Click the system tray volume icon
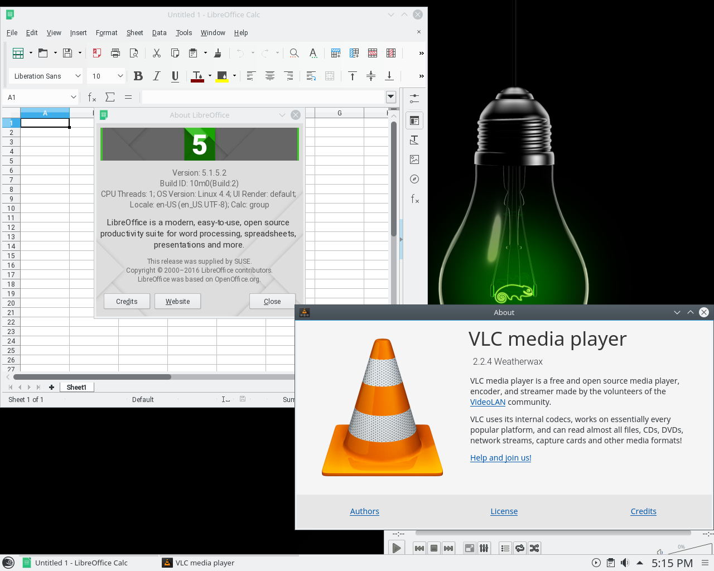The image size is (714, 571). [625, 563]
